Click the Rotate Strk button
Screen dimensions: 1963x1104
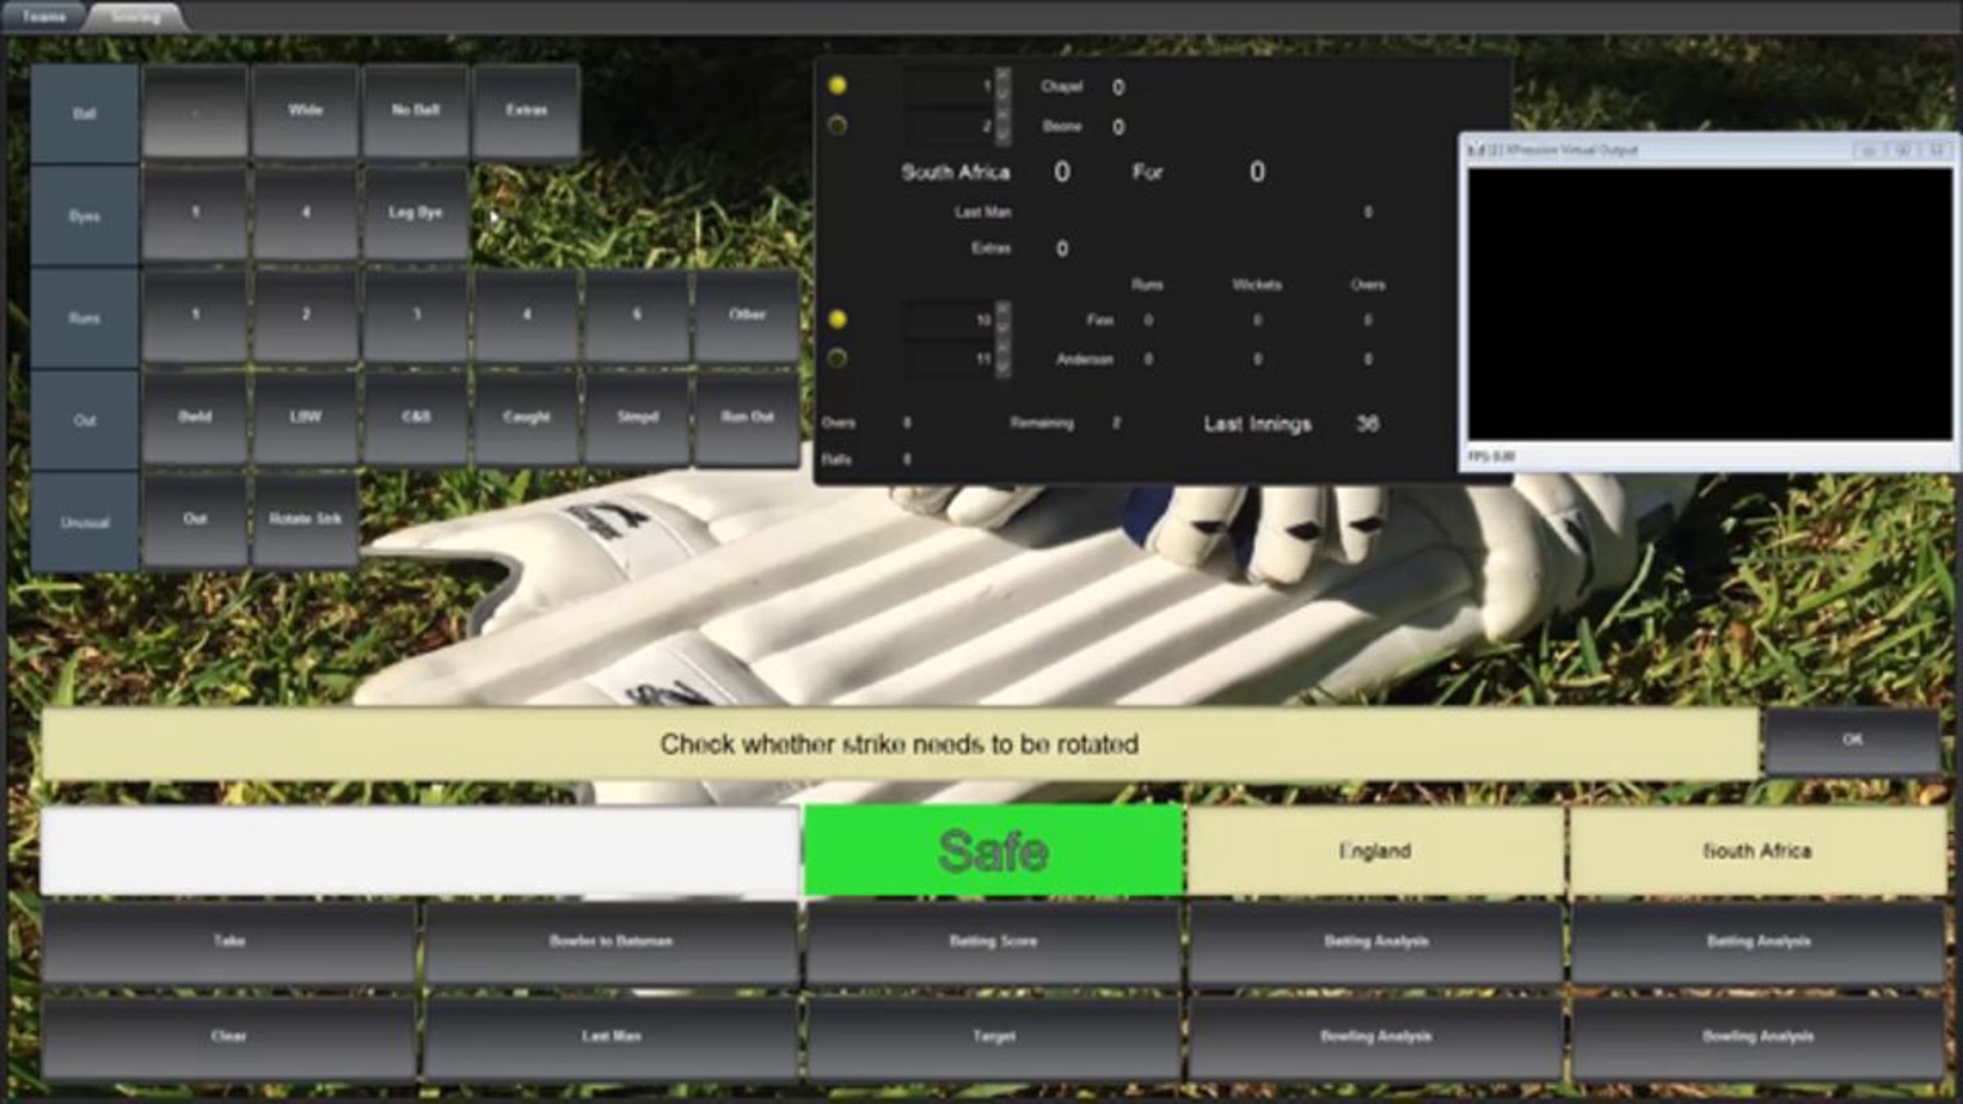click(x=304, y=519)
